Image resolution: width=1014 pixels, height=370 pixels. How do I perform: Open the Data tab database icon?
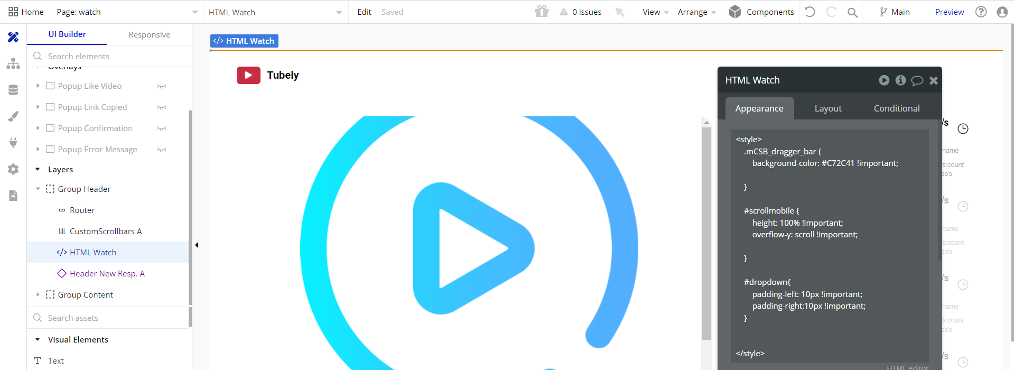pyautogui.click(x=13, y=90)
